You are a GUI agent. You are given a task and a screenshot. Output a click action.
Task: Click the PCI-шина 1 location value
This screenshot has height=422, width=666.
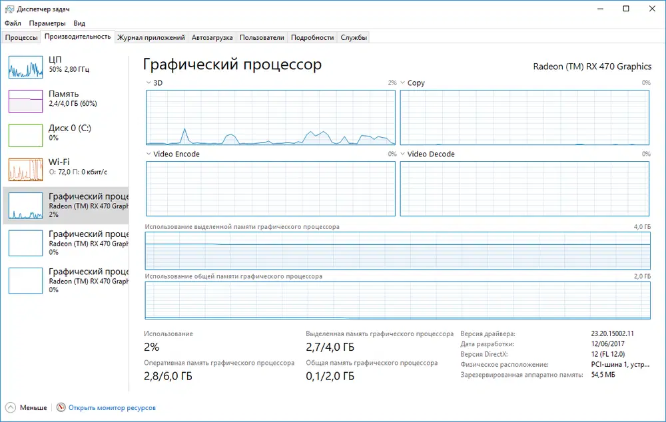pyautogui.click(x=620, y=364)
